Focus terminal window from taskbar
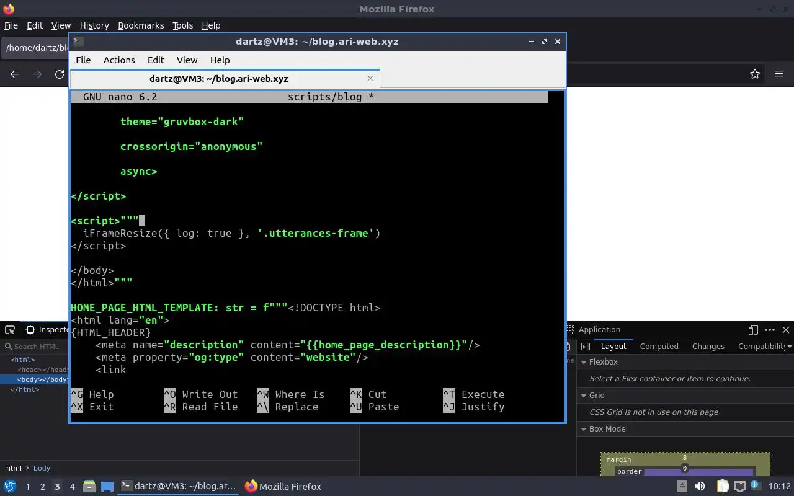The image size is (794, 496). (x=178, y=487)
